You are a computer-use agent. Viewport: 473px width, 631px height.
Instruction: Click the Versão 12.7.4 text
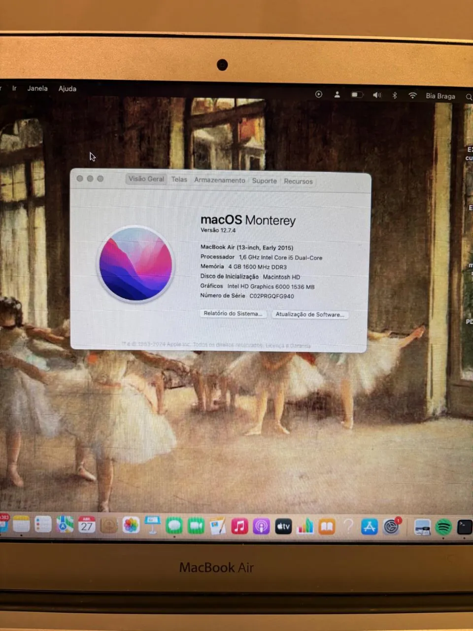click(218, 230)
